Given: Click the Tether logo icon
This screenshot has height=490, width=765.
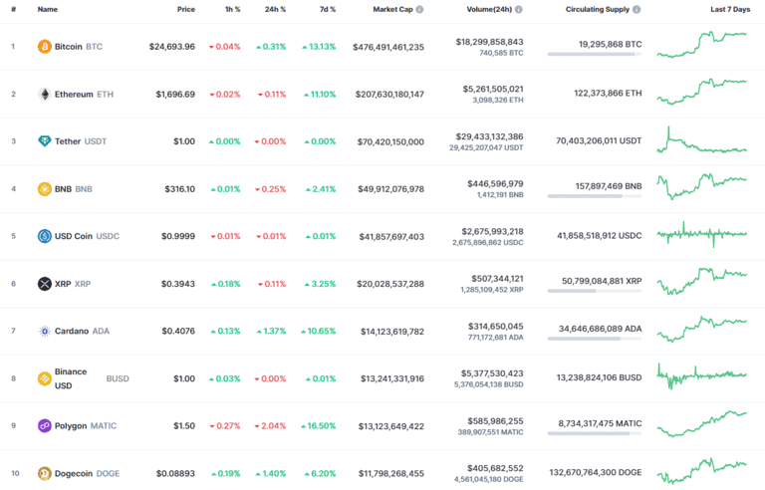Looking at the screenshot, I should [x=44, y=141].
